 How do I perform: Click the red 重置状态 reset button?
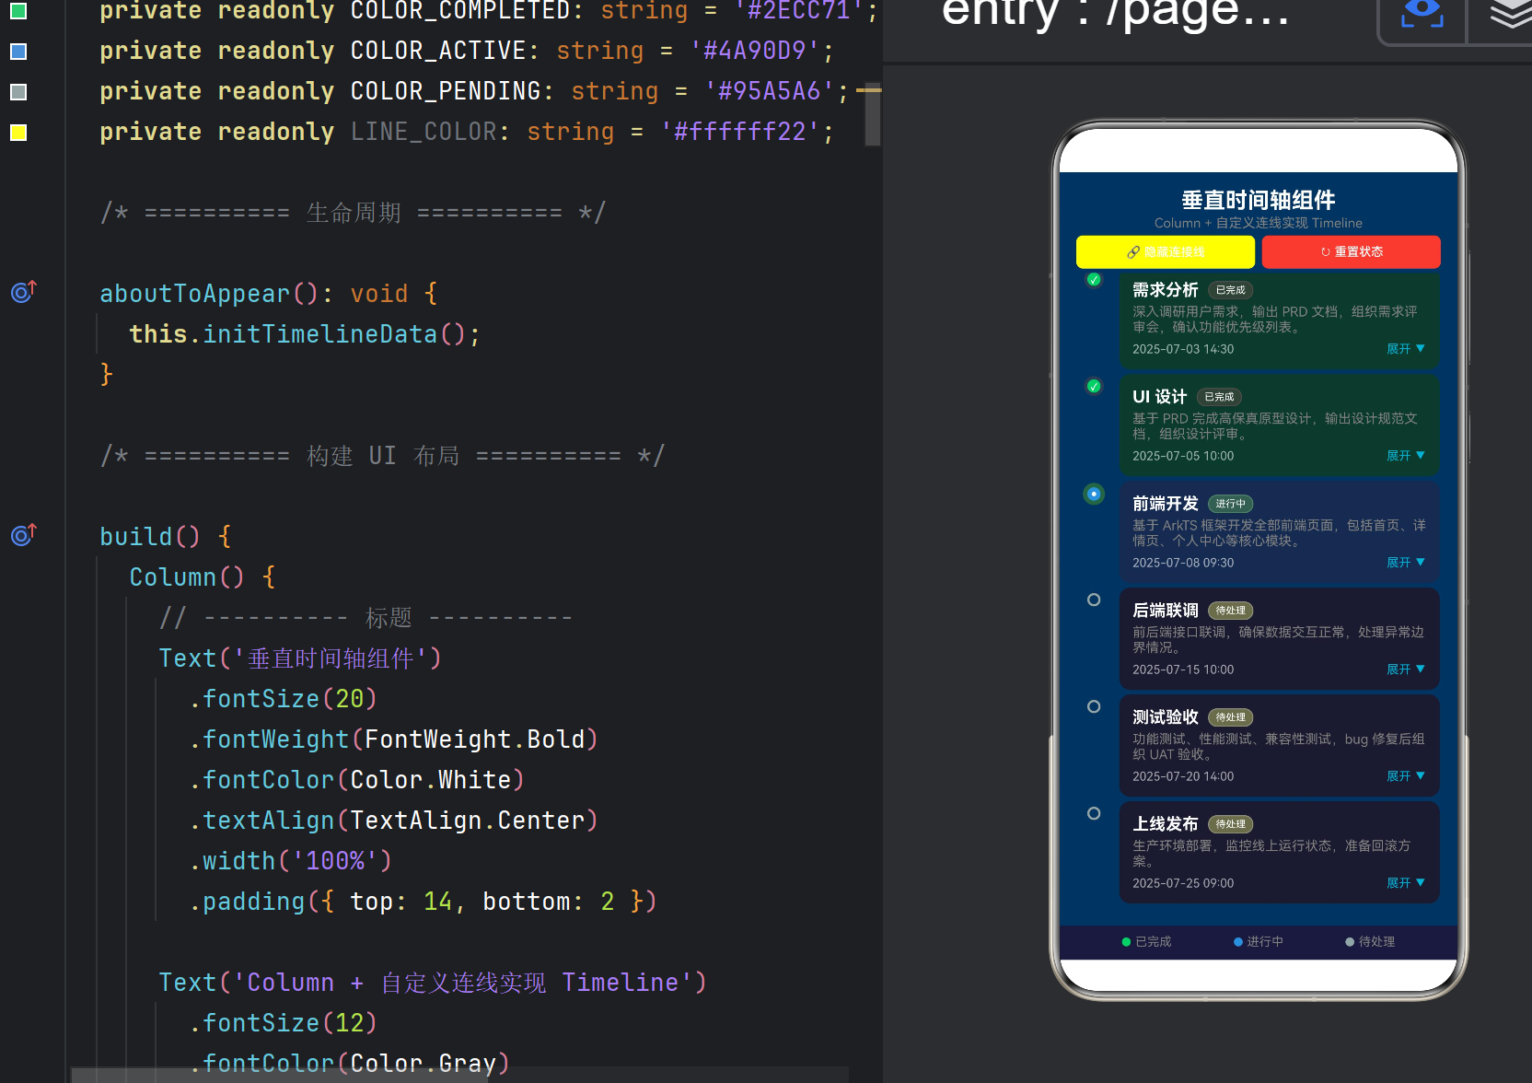click(x=1352, y=252)
